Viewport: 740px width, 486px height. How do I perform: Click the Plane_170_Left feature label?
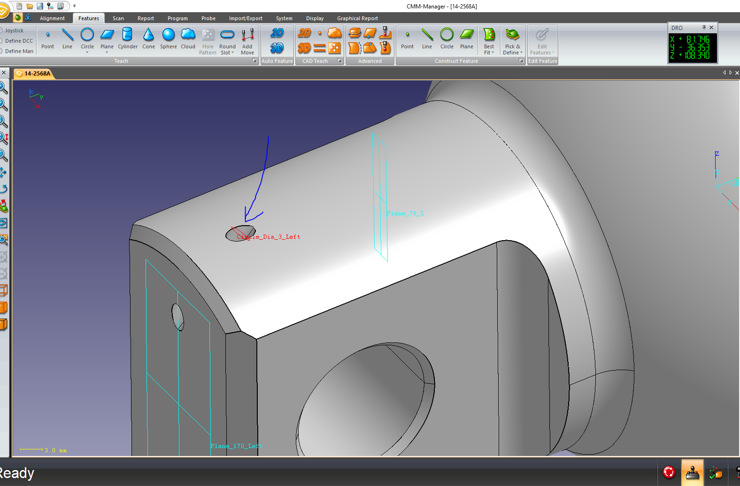pyautogui.click(x=236, y=446)
